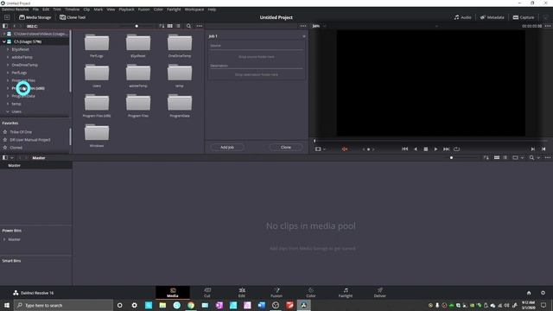This screenshot has height=311, width=553.
Task: Open media storage sort order icon
Action: pos(162,26)
